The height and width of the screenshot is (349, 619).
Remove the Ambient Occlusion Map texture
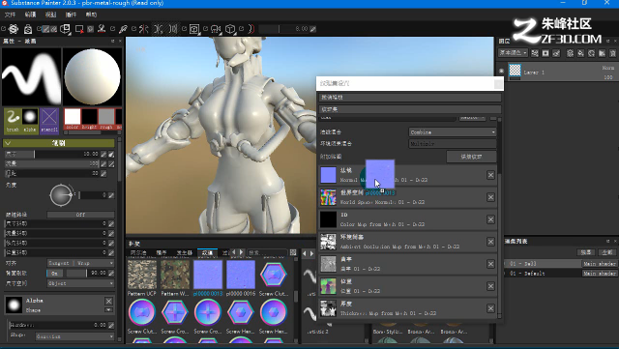tap(490, 242)
